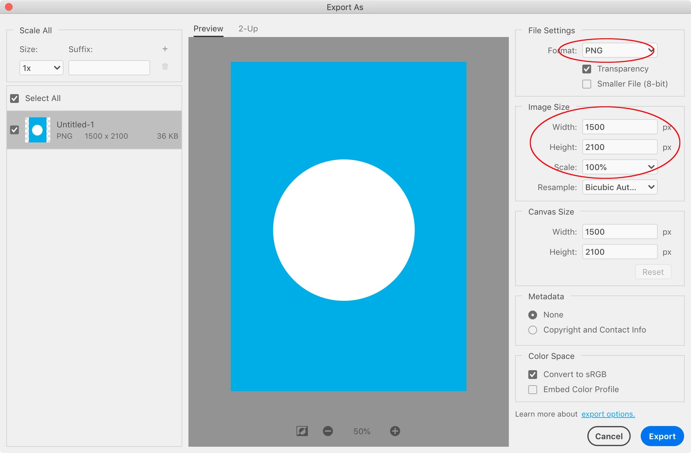Open the Scale 100% dropdown

(619, 167)
